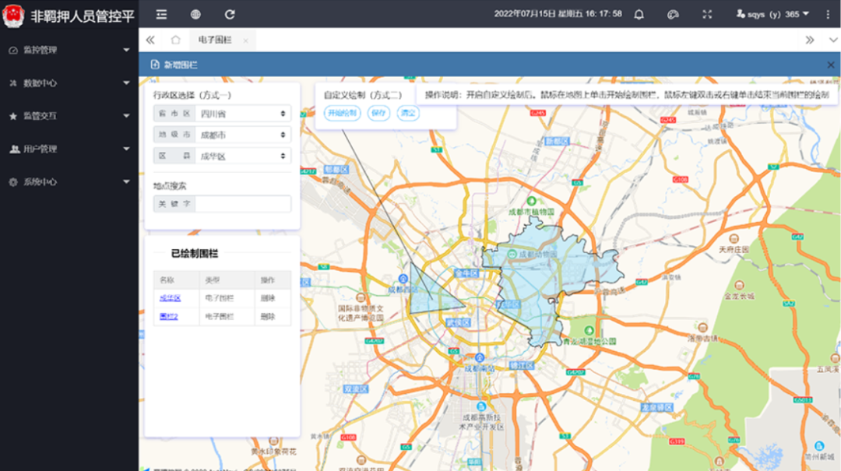Delete the 成华区 fence row

[268, 298]
